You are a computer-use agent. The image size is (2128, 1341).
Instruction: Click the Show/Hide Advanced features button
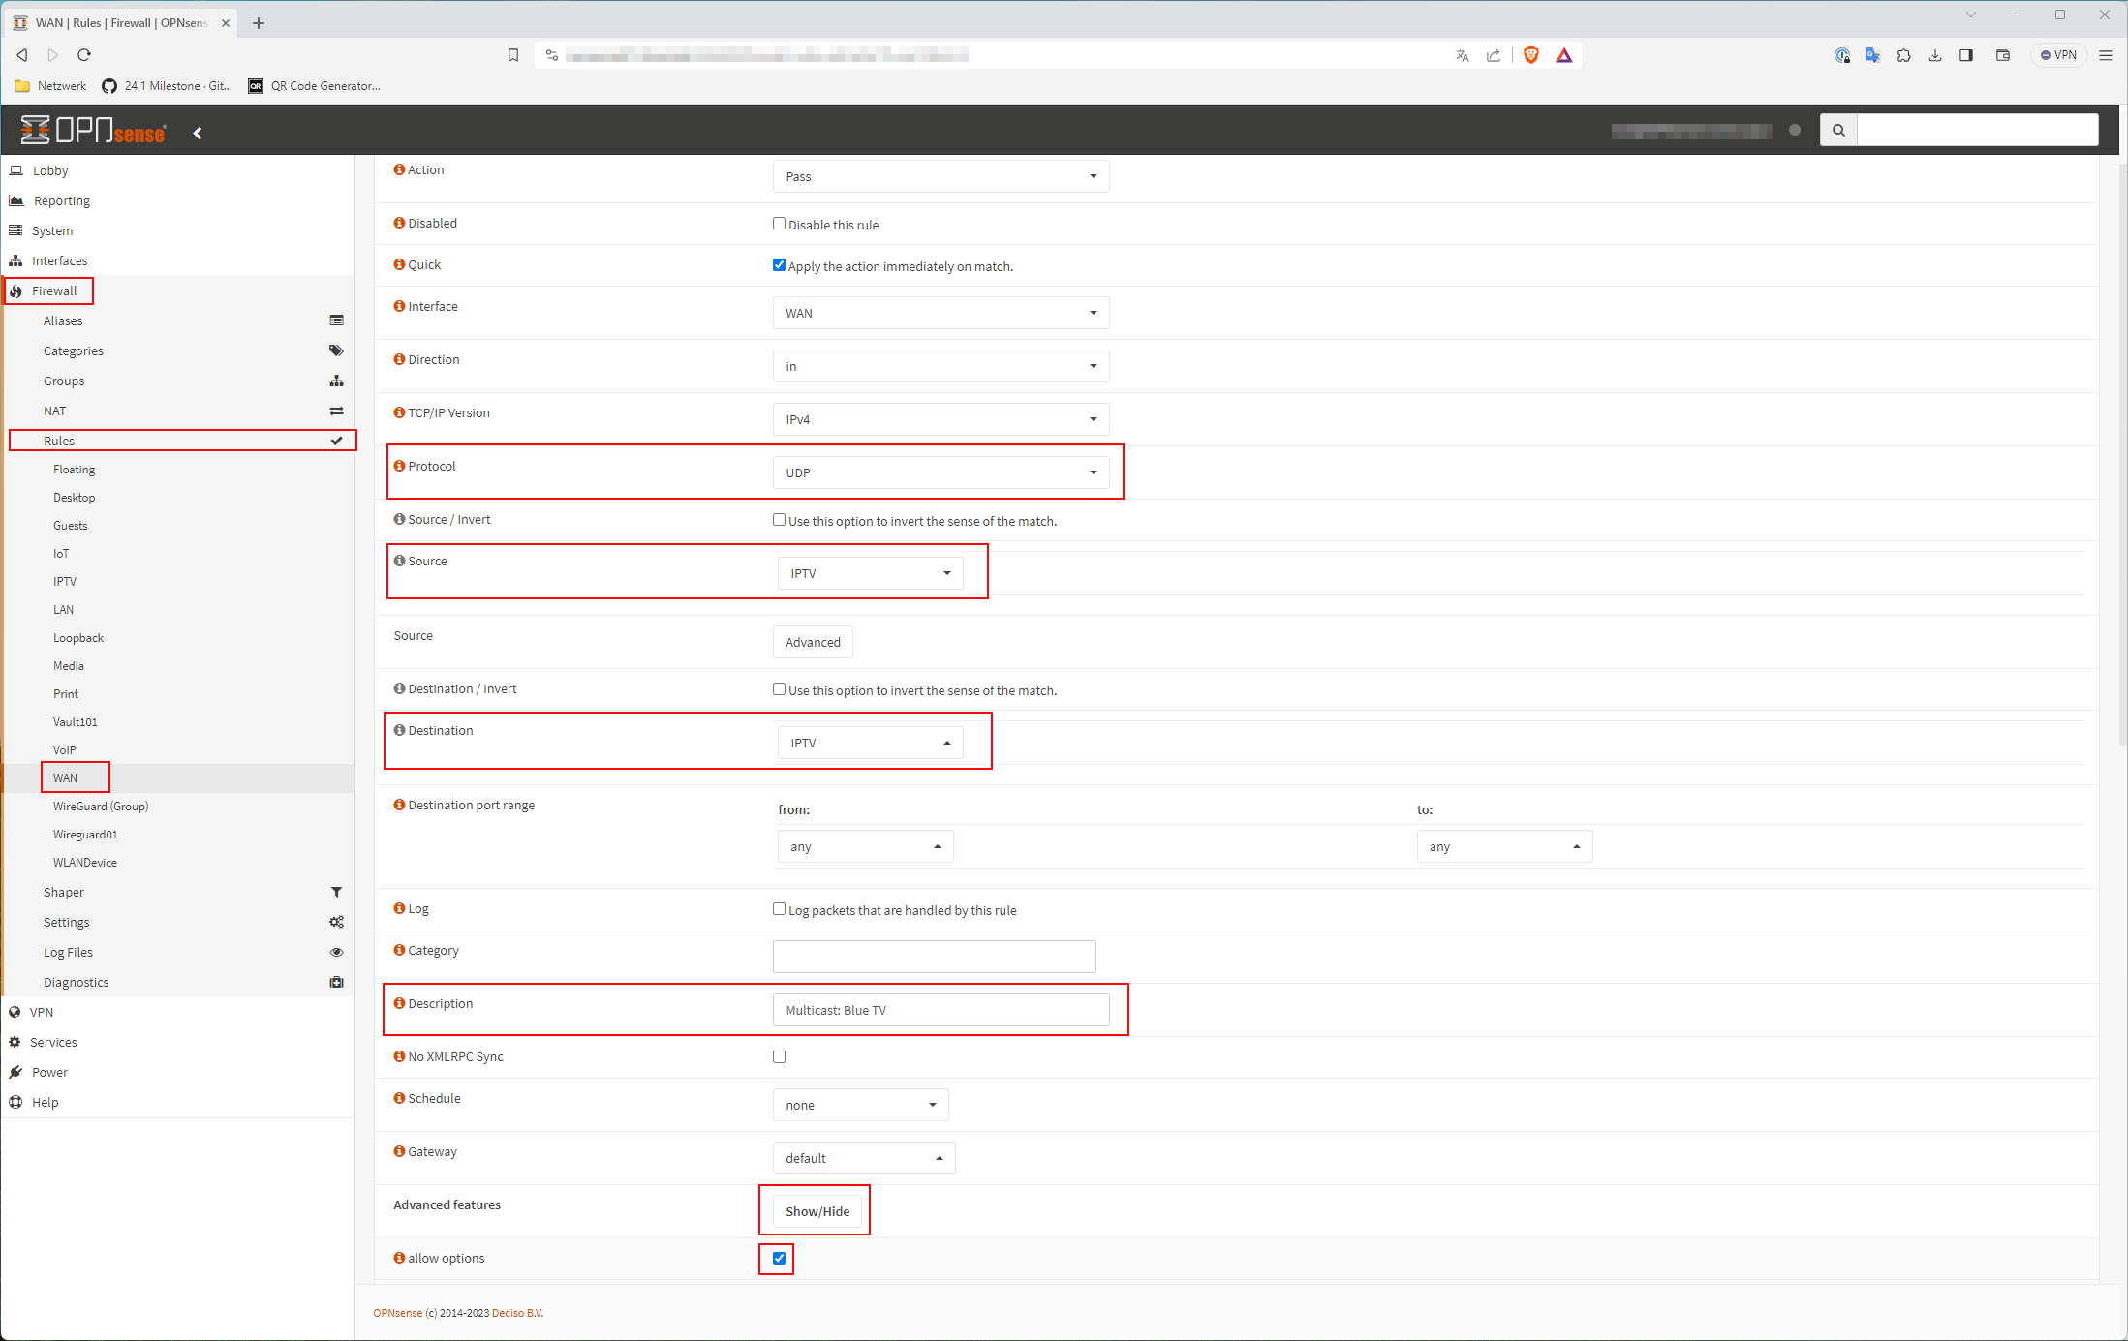[815, 1209]
